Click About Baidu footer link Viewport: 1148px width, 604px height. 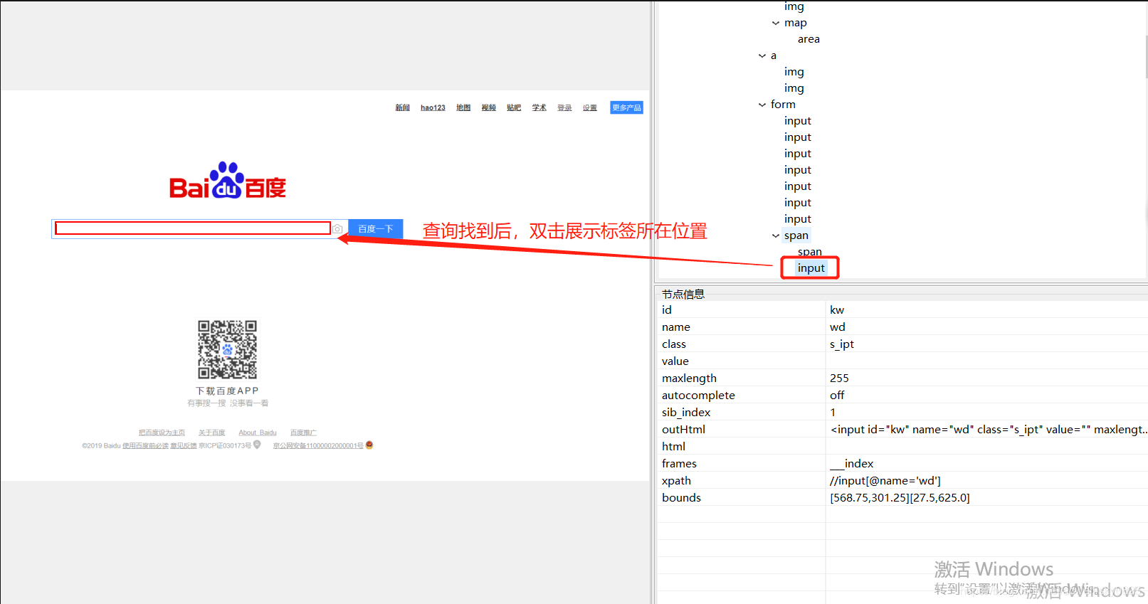pos(258,433)
